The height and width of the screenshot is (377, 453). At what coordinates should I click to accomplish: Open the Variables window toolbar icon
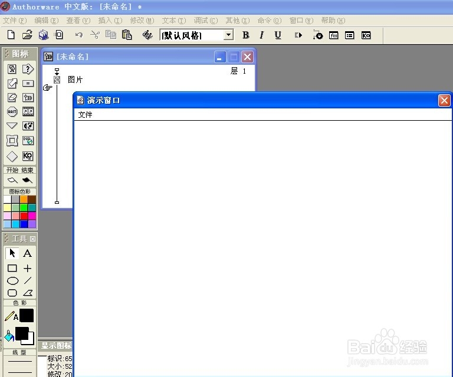click(x=350, y=35)
